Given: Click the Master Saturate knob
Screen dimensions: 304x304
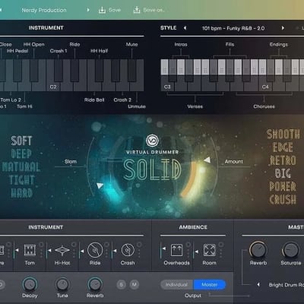Looking at the screenshot, I should click(290, 250).
